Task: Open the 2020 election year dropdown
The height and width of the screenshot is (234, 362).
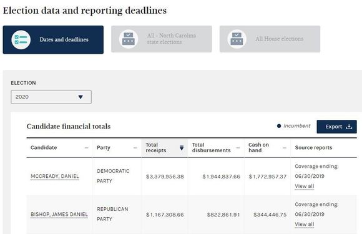Action: [51, 97]
